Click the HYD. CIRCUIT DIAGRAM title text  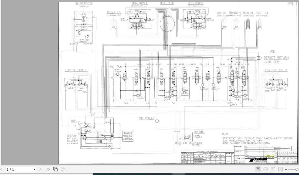coord(288,158)
